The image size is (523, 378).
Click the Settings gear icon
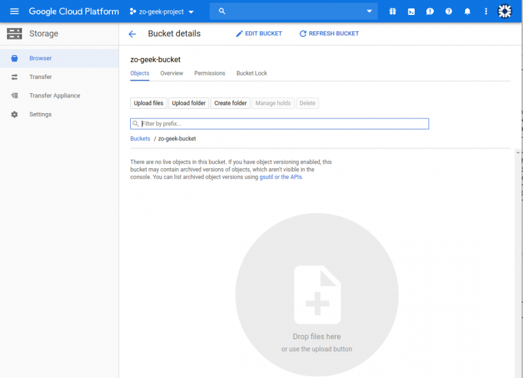[x=14, y=114]
